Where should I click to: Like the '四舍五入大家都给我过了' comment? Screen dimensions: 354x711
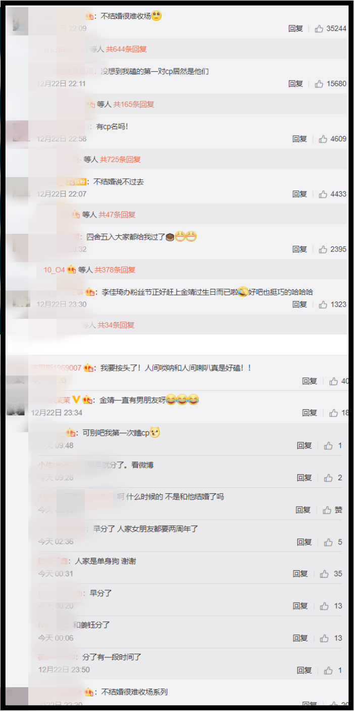tap(323, 249)
